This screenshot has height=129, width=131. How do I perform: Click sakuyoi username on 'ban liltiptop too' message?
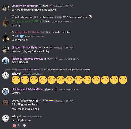[x=17, y=116]
